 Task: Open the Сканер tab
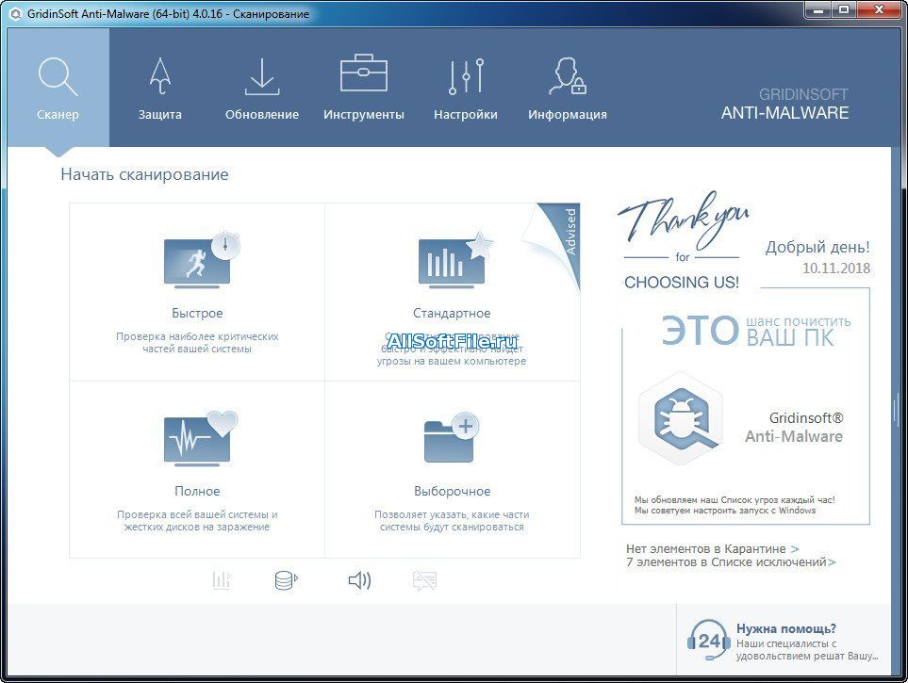click(58, 88)
